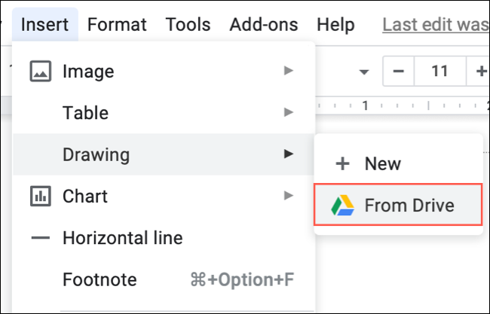Screen dimensions: 490x314
Task: Expand the Image submenu arrow
Action: pos(288,72)
